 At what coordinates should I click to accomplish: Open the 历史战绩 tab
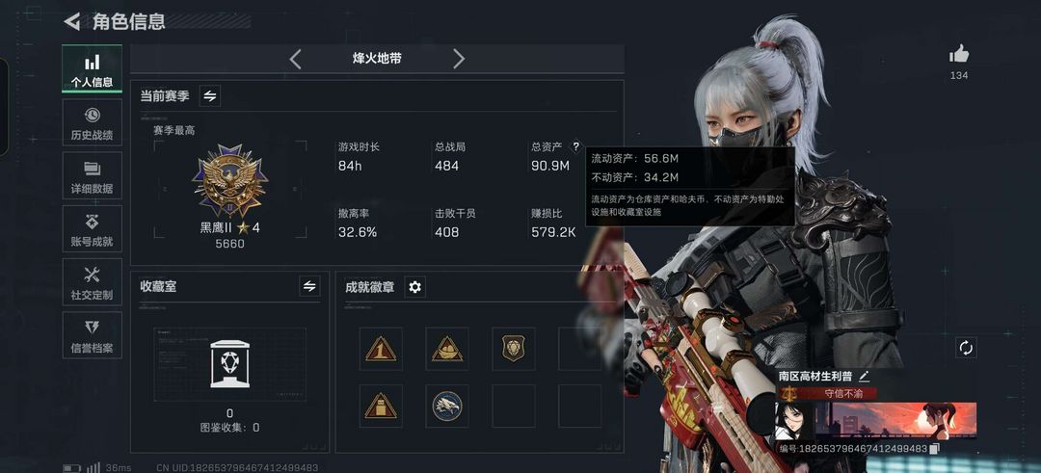click(93, 122)
